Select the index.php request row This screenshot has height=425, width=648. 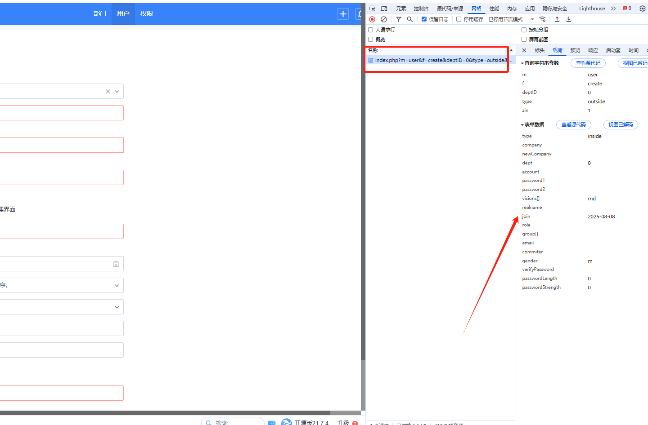(440, 60)
